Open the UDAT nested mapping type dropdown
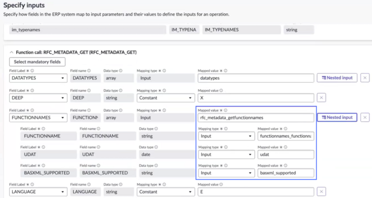372x198 pixels. point(226,154)
